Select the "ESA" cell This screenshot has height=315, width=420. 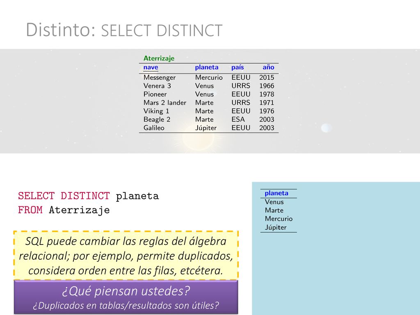coord(238,119)
